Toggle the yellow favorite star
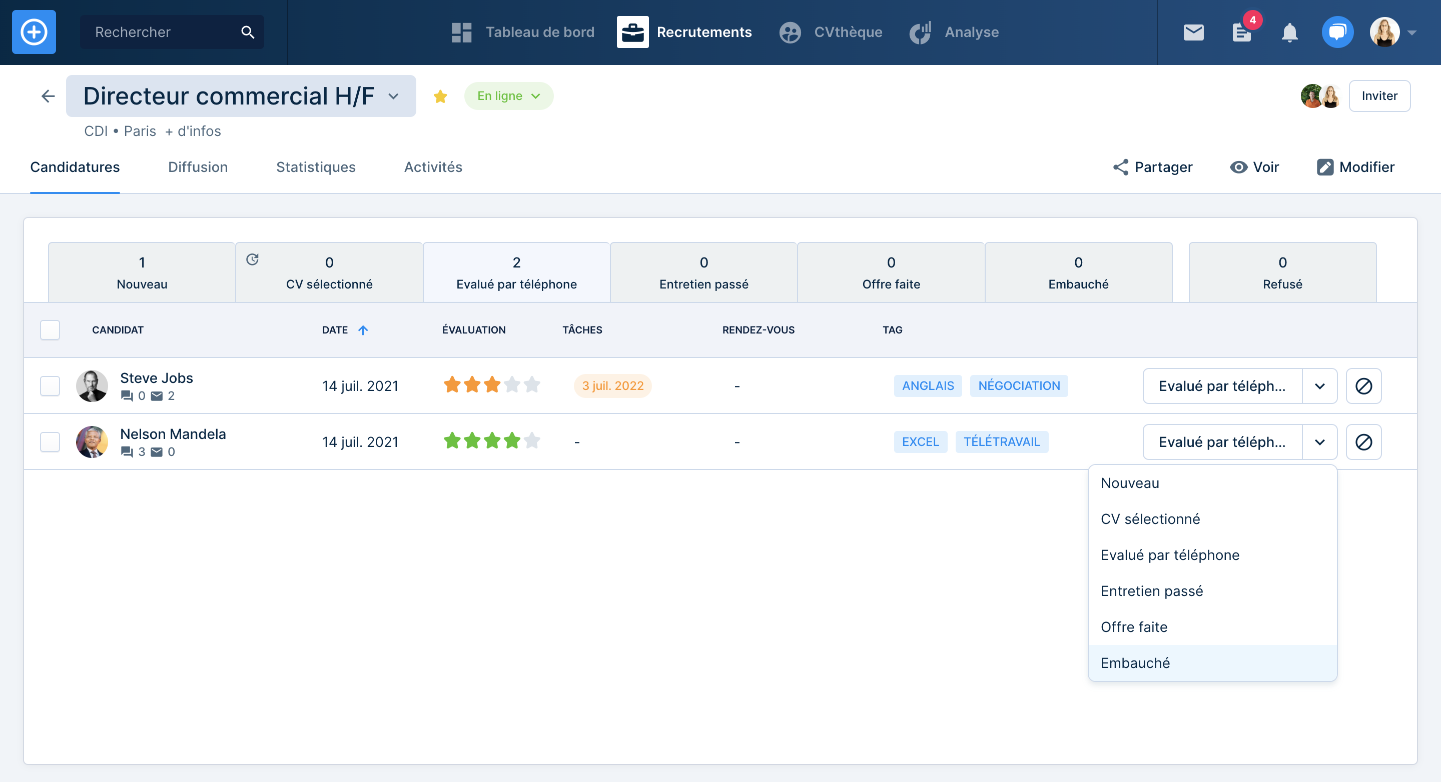The height and width of the screenshot is (782, 1441). [x=440, y=96]
